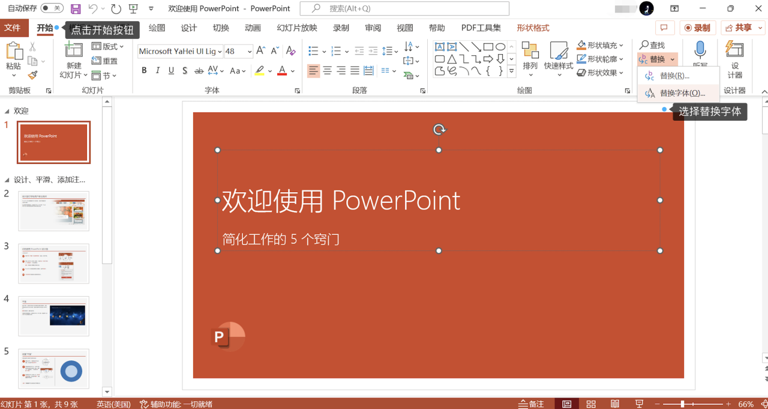Click the Cut scissors icon
Viewport: 768px width, 409px height.
tap(32, 47)
